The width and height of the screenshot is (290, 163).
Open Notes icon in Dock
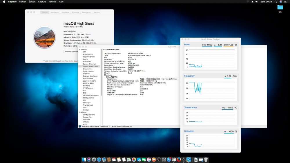point(119,160)
